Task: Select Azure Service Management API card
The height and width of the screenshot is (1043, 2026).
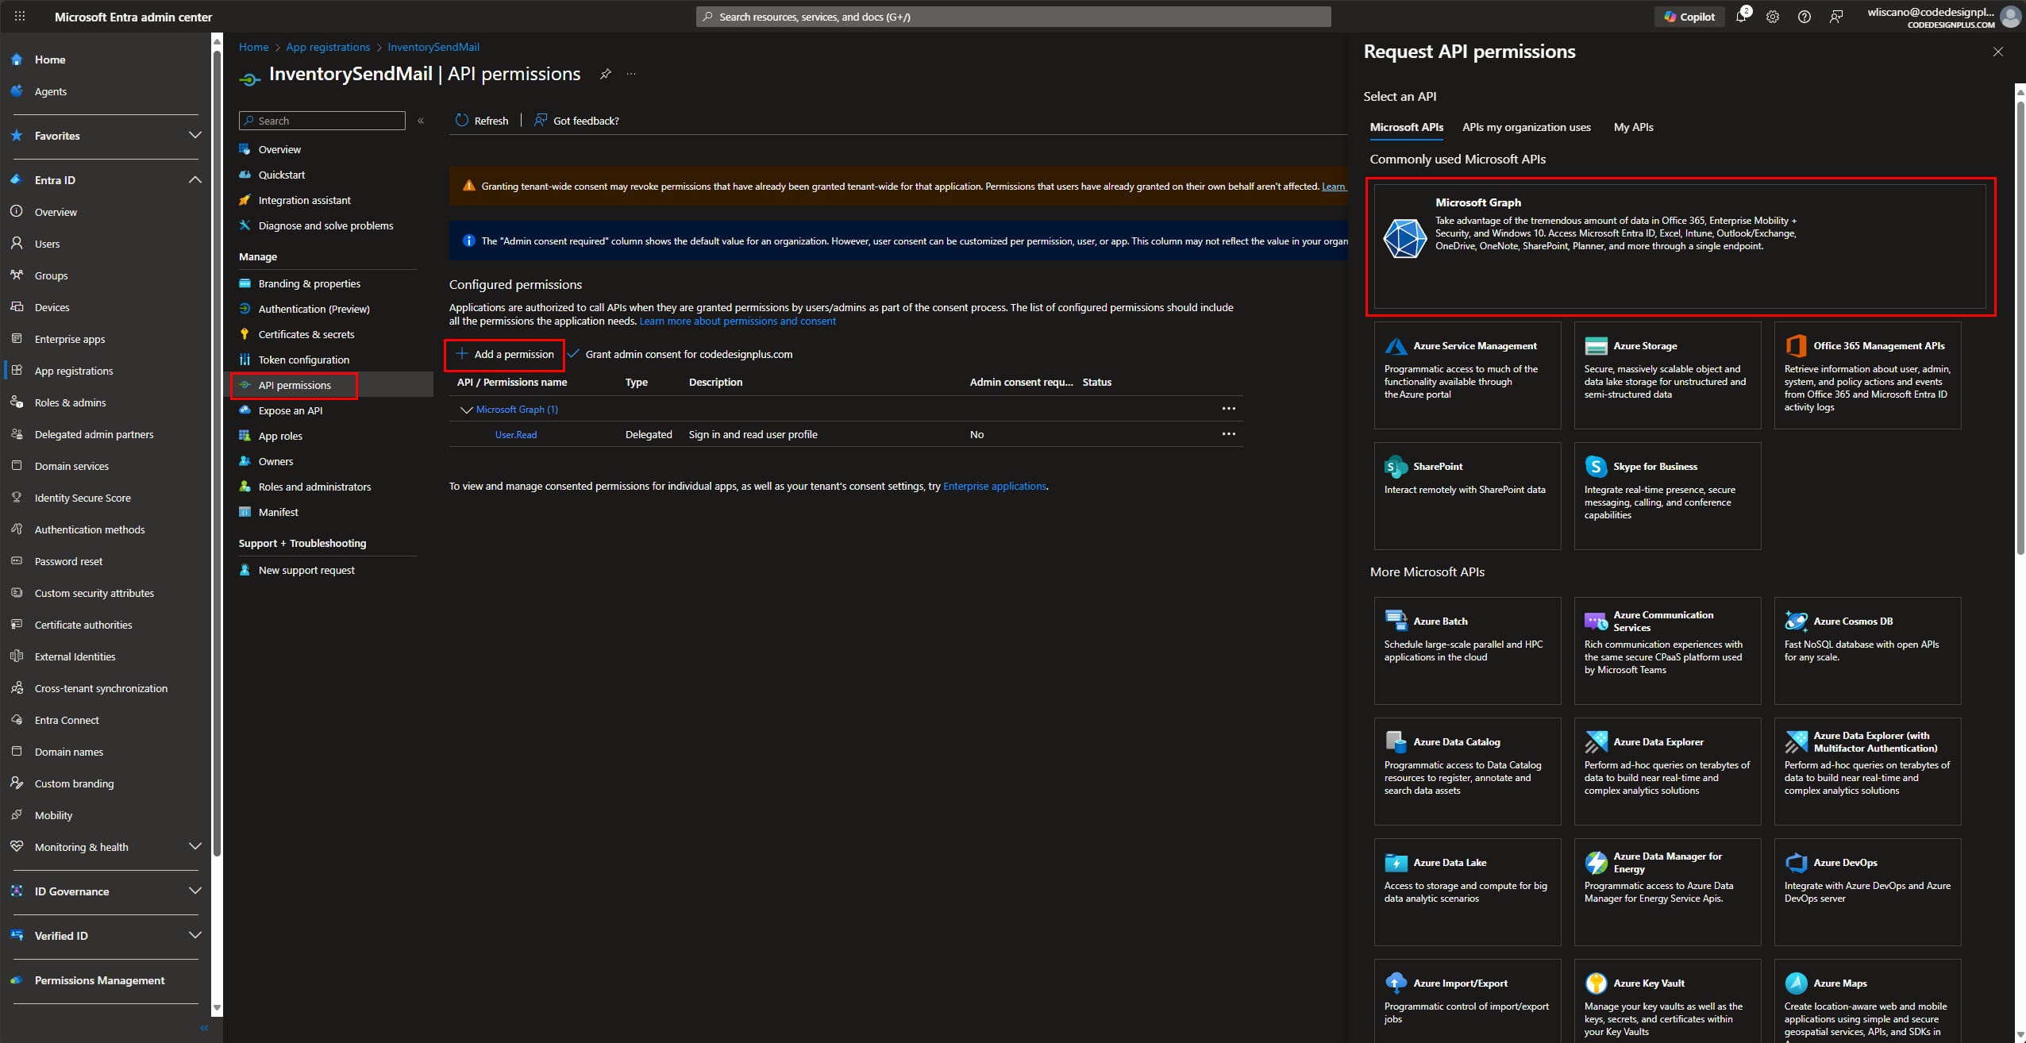Action: (x=1467, y=375)
